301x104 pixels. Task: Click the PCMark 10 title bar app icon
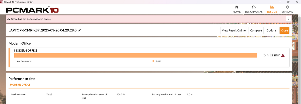click(x=2, y=2)
